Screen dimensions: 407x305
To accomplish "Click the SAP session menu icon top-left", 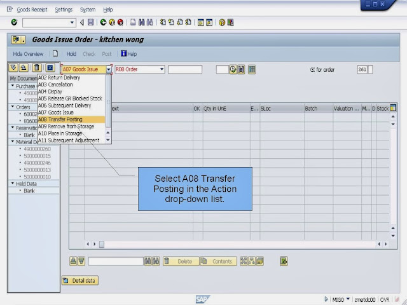I will (x=10, y=10).
